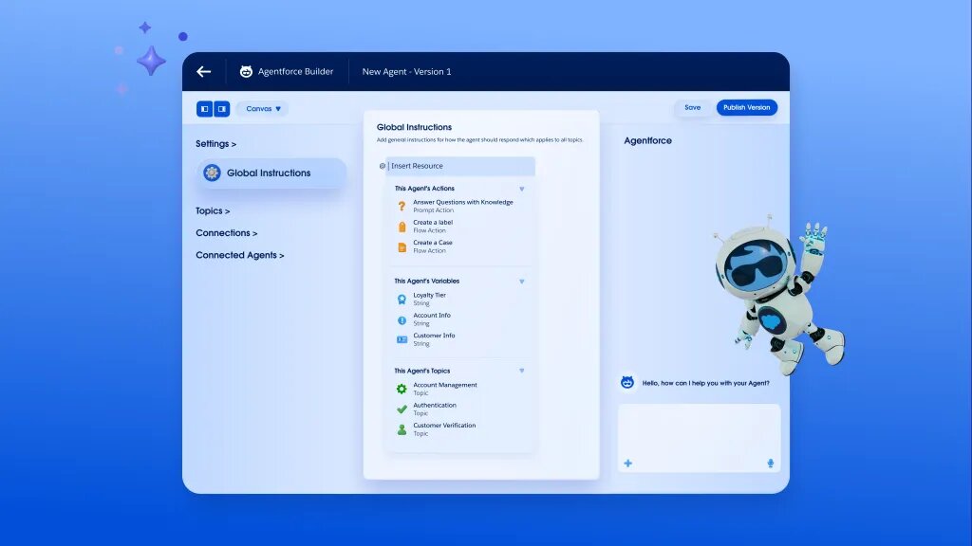This screenshot has height=546, width=972.
Task: Save the agent configuration
Action: [x=692, y=107]
